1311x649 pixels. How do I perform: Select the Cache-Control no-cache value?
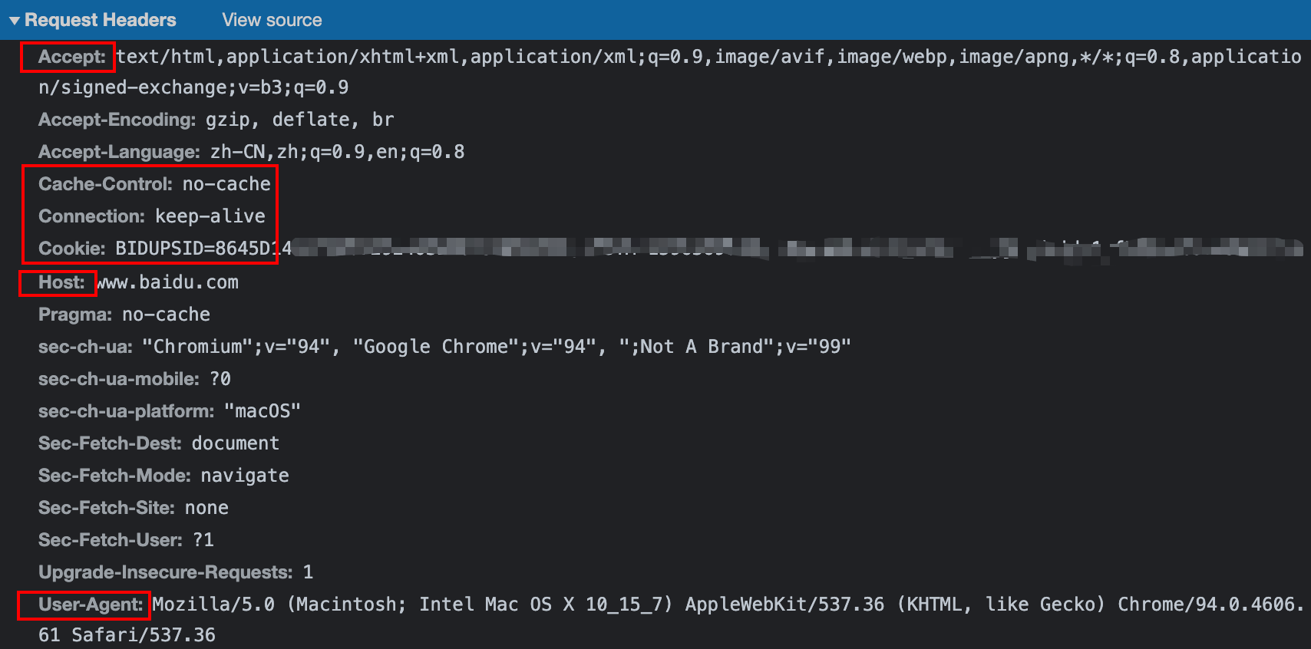(x=226, y=184)
